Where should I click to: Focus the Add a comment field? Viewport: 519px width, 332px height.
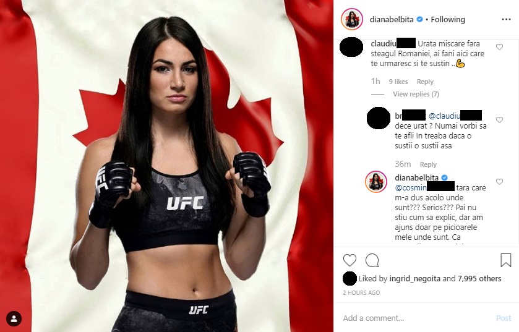point(417,318)
